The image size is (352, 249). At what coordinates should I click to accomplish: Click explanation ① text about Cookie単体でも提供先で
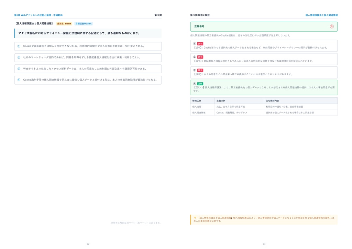[261, 47]
